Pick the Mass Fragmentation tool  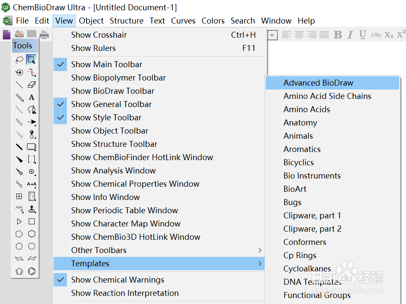[x=32, y=72]
